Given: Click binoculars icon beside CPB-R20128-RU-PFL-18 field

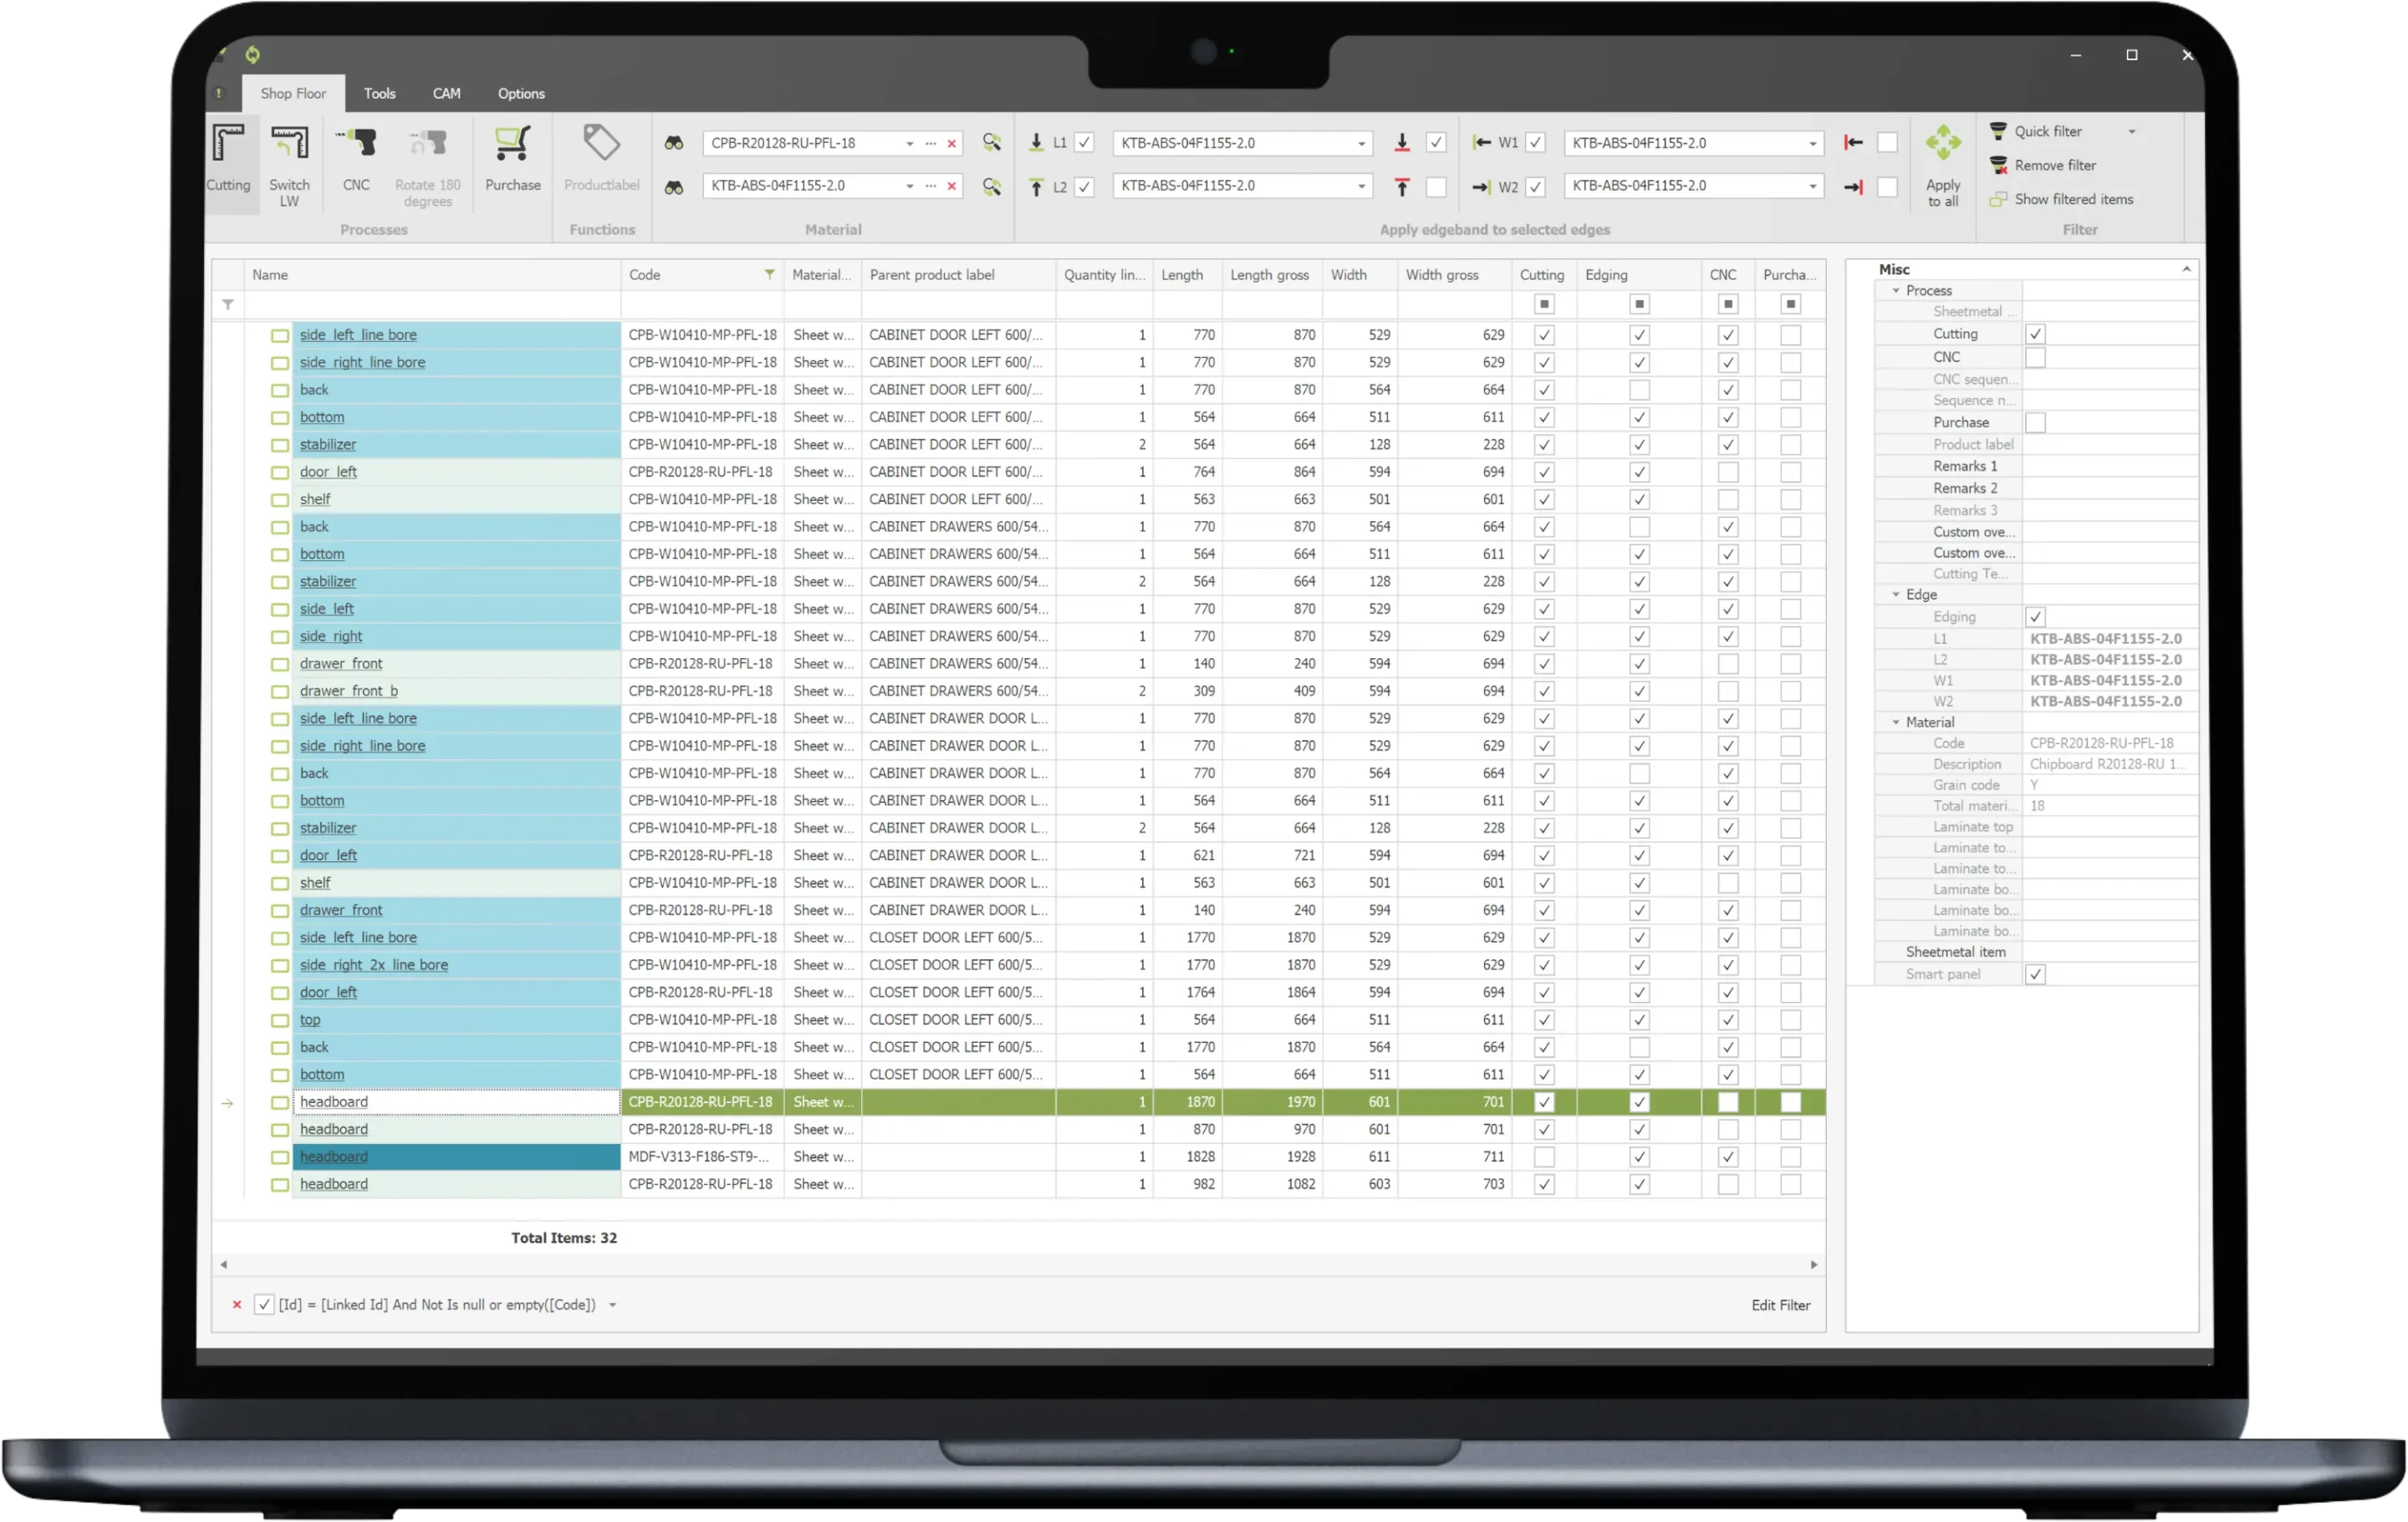Looking at the screenshot, I should (x=674, y=144).
